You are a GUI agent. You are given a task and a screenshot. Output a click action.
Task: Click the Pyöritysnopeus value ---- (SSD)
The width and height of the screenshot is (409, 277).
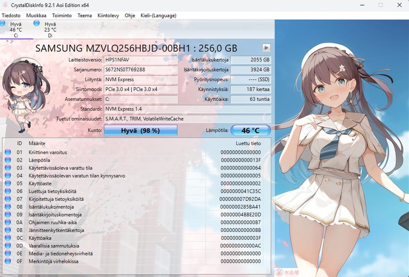pos(251,80)
